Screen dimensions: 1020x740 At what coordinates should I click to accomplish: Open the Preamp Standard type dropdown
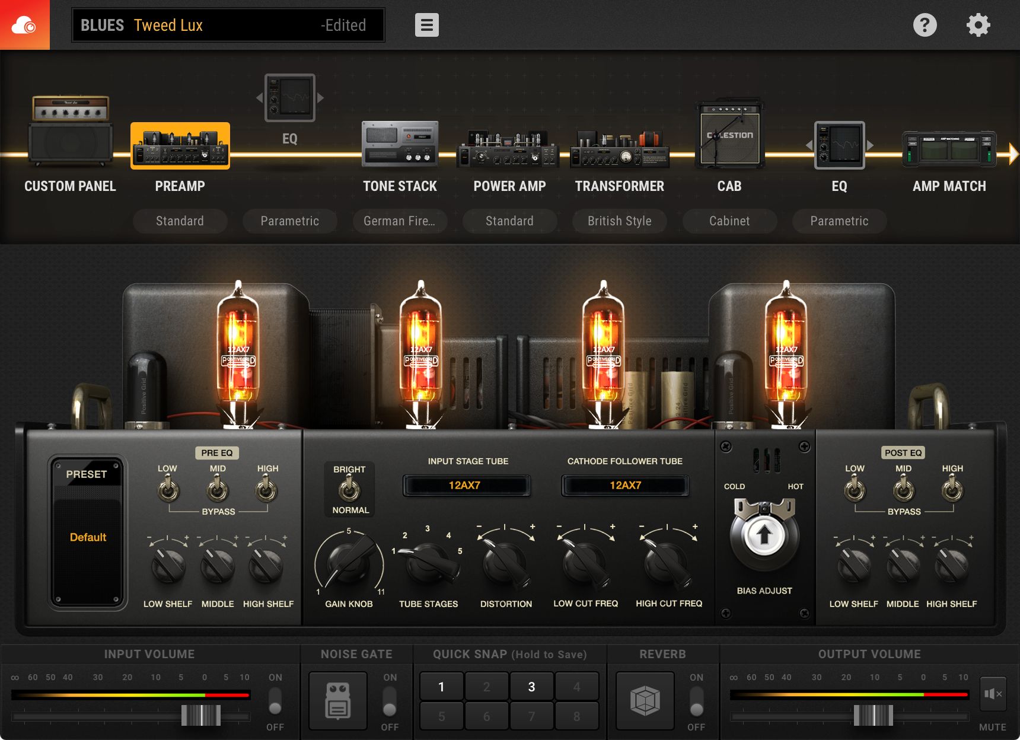click(180, 221)
